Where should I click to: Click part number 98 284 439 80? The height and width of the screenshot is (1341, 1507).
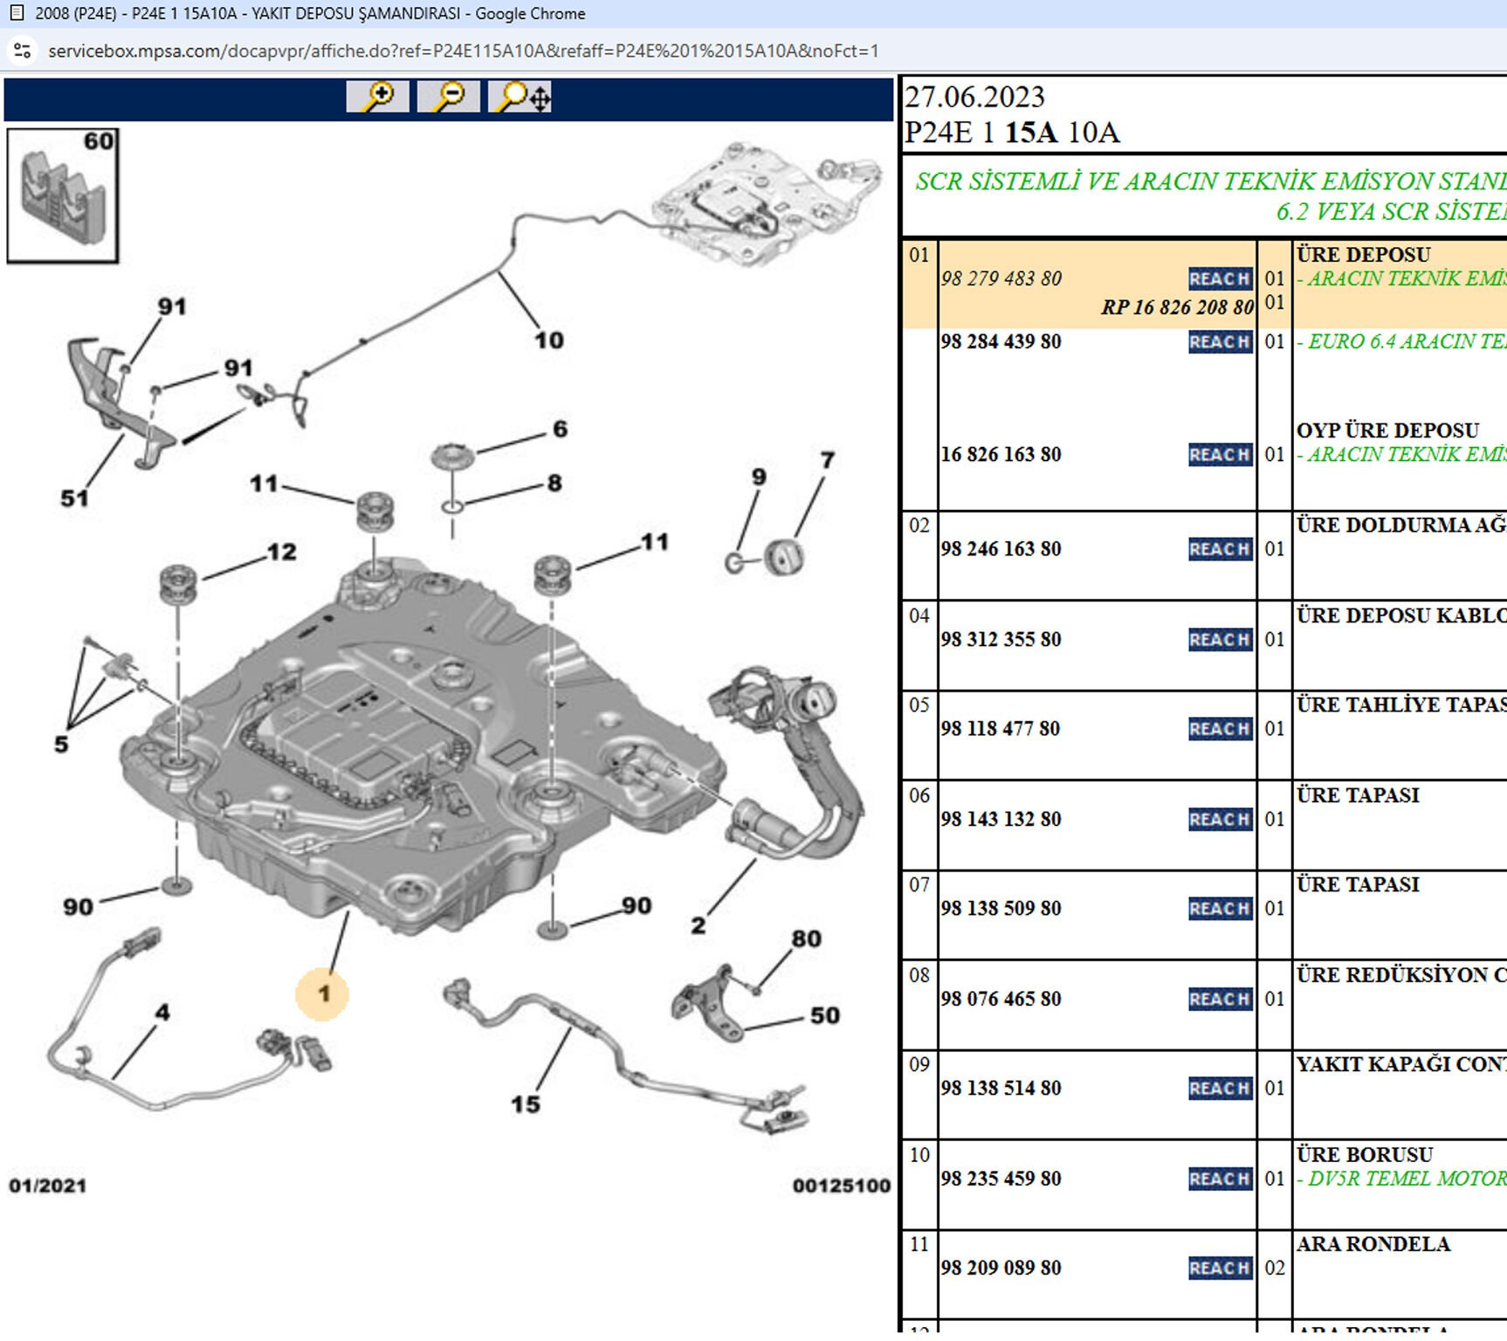point(1001,341)
